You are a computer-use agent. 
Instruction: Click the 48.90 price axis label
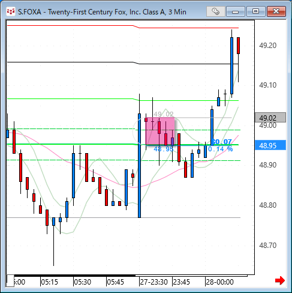click(x=267, y=165)
